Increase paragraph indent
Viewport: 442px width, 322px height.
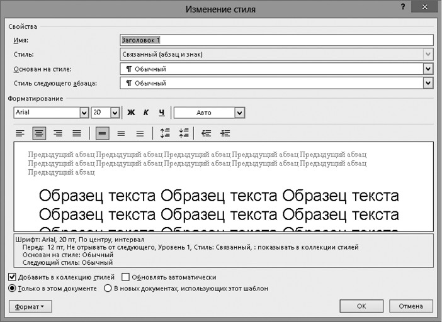click(225, 133)
